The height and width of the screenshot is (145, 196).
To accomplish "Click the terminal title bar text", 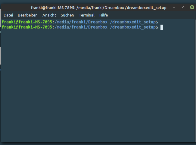I will pyautogui.click(x=99, y=8).
